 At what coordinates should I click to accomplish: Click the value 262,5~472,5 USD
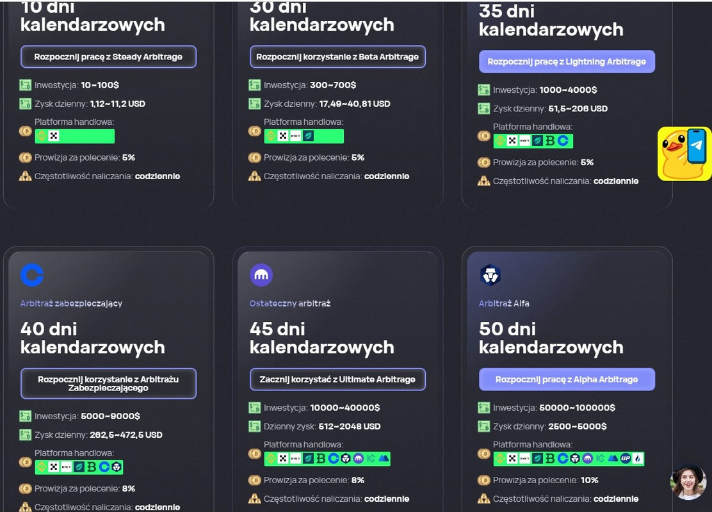point(126,435)
